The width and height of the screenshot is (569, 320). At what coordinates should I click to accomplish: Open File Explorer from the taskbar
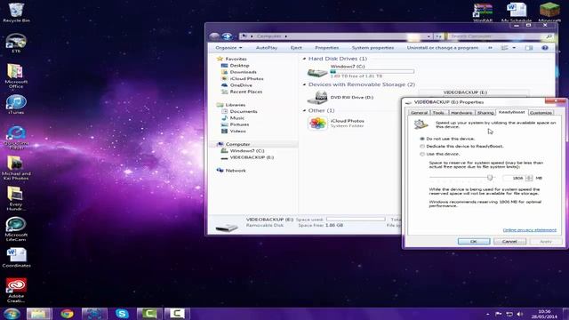(39, 314)
